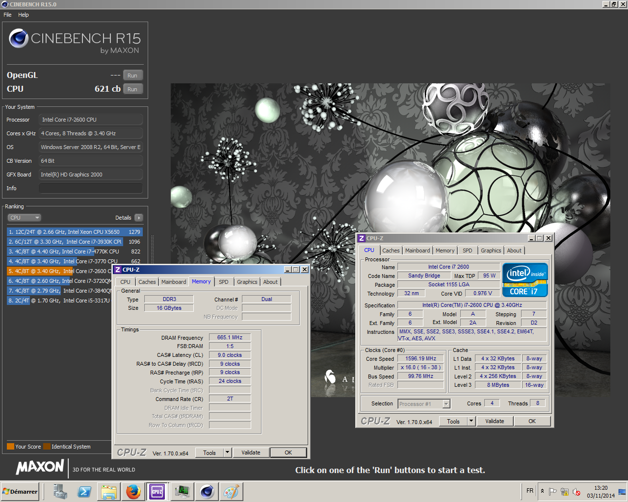Select i7-3770 ranking entry
This screenshot has height=502, width=628.
tap(75, 261)
